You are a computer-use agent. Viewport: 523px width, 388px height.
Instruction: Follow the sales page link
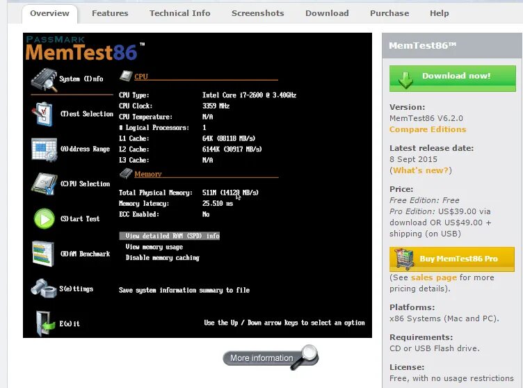(433, 277)
